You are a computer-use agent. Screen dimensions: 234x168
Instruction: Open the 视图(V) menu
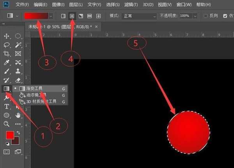point(165,5)
